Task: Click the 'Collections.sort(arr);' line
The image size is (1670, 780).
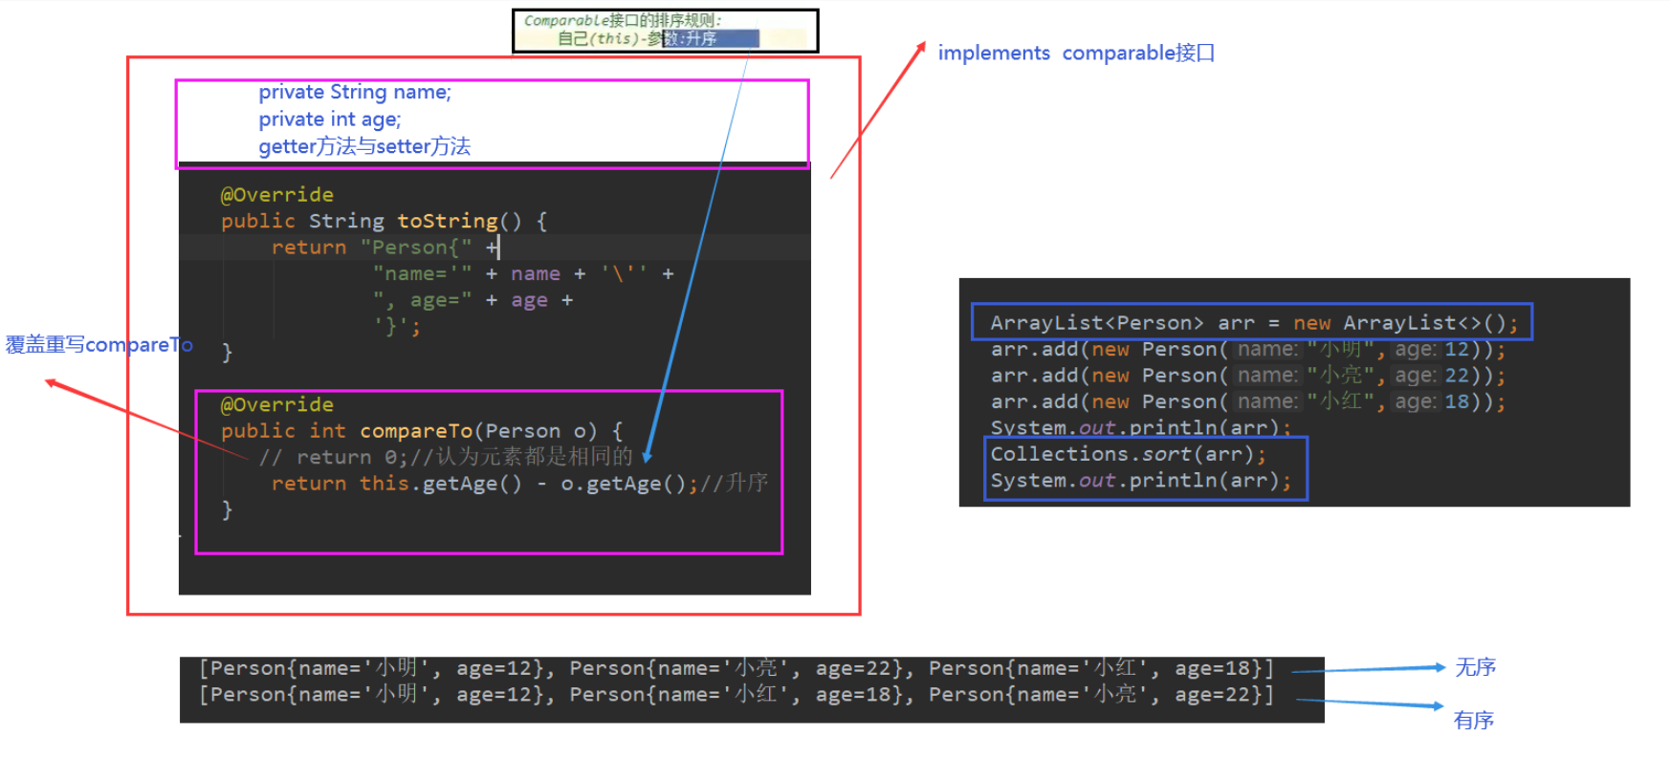Action: click(1129, 454)
